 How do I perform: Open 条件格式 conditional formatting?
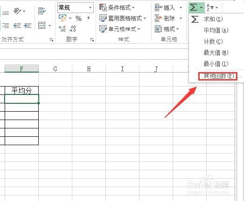pos(117,7)
